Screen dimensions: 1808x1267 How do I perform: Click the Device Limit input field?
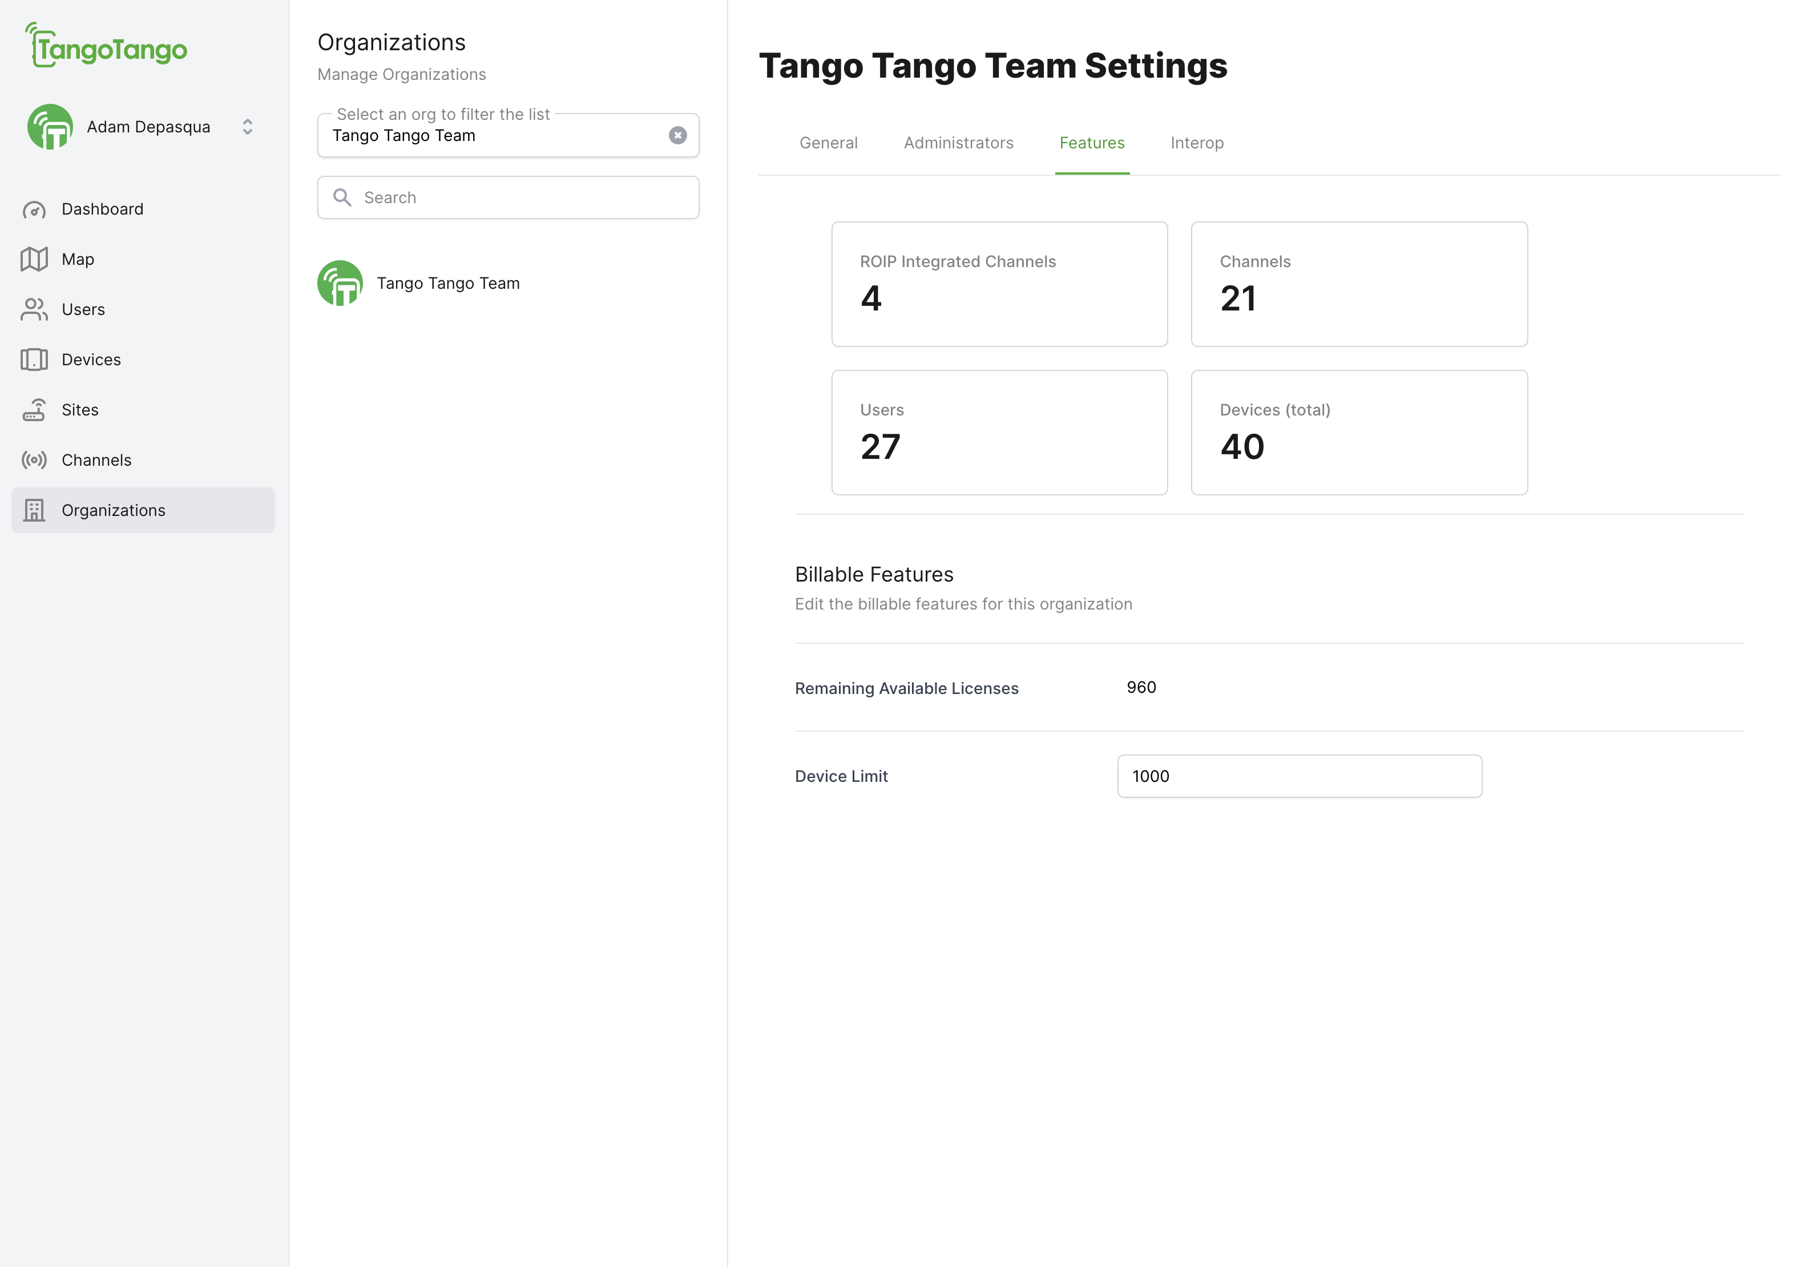point(1298,776)
